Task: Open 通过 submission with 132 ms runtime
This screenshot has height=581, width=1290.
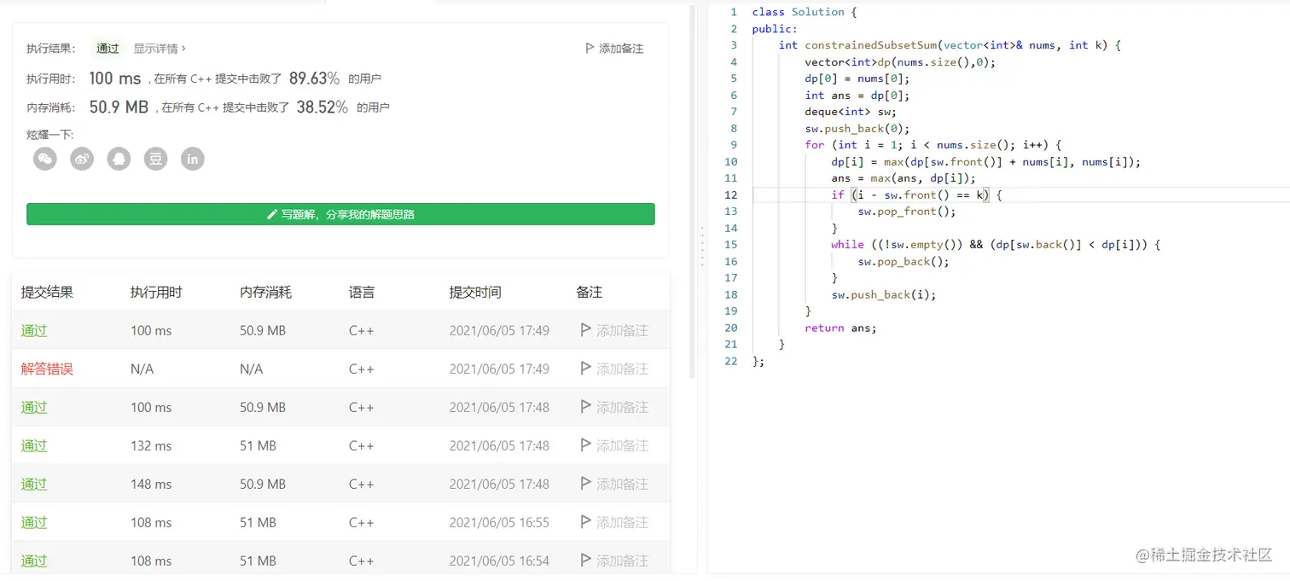Action: [x=34, y=445]
